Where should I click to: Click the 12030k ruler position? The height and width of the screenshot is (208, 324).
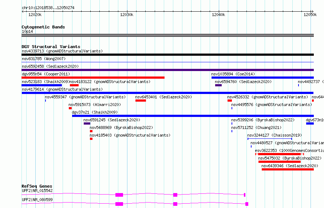127,15
